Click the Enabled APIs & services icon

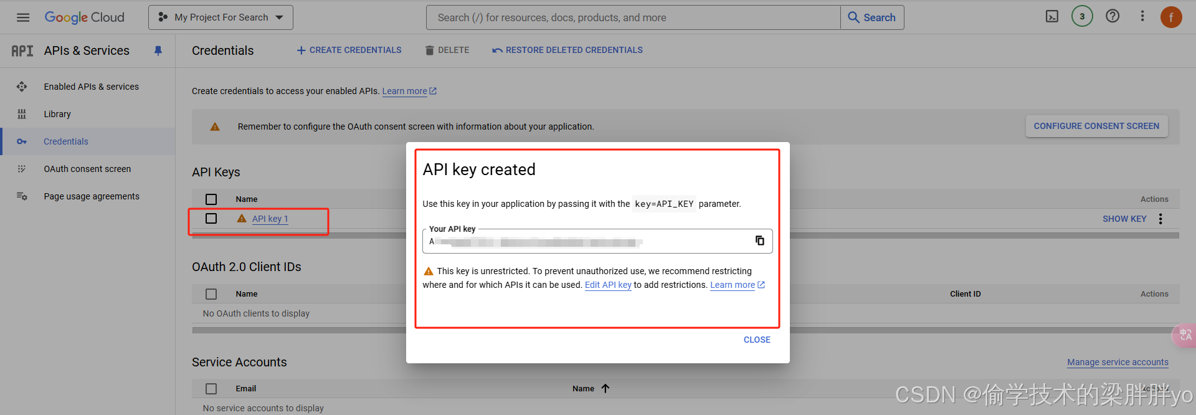(22, 87)
